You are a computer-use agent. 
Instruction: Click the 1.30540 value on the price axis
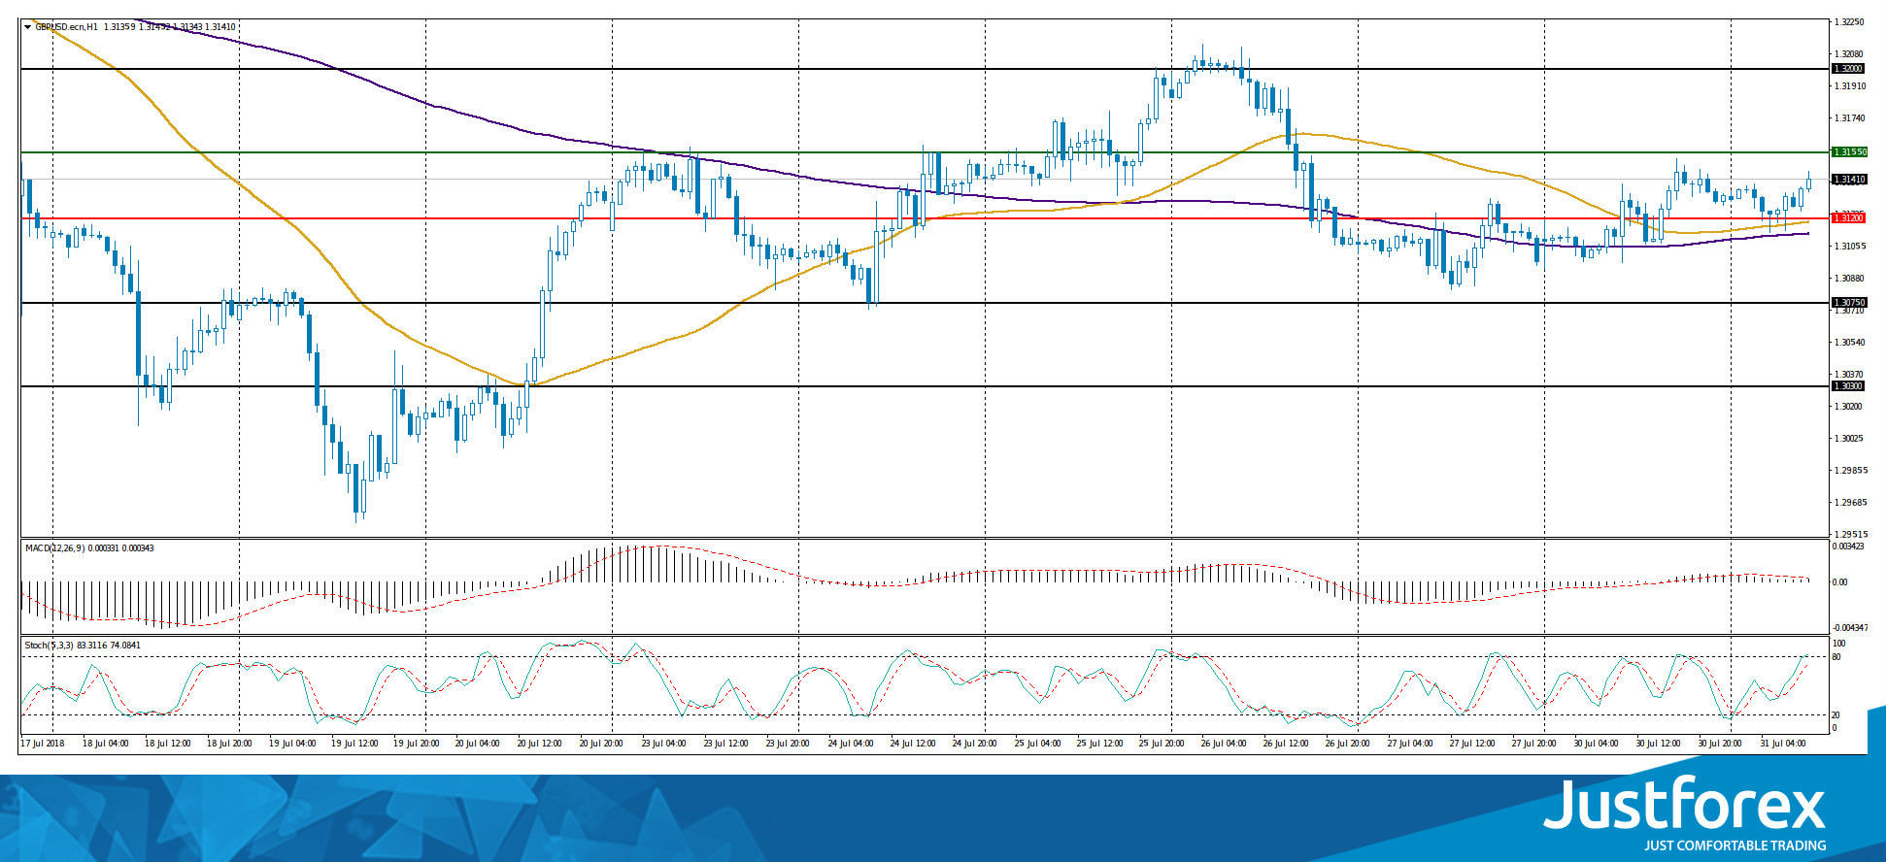1849,343
